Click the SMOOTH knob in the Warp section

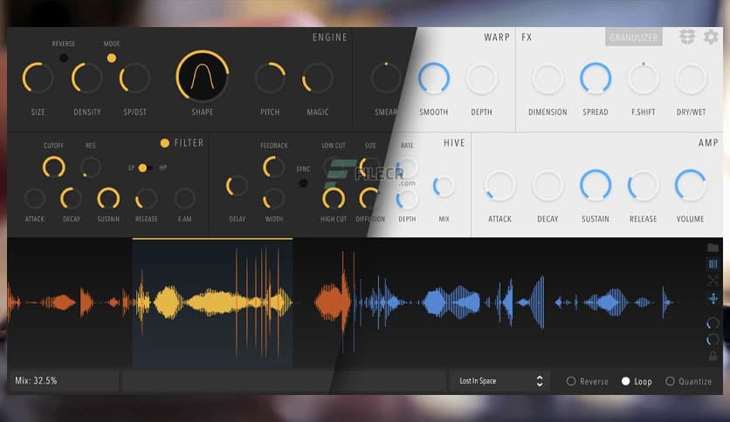[433, 78]
